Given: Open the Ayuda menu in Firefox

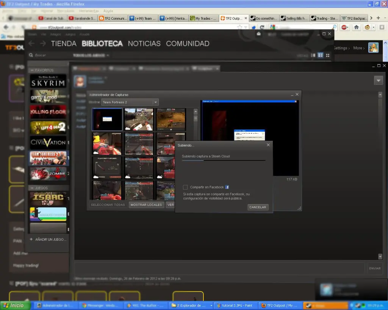Looking at the screenshot, I should pyautogui.click(x=108, y=11).
